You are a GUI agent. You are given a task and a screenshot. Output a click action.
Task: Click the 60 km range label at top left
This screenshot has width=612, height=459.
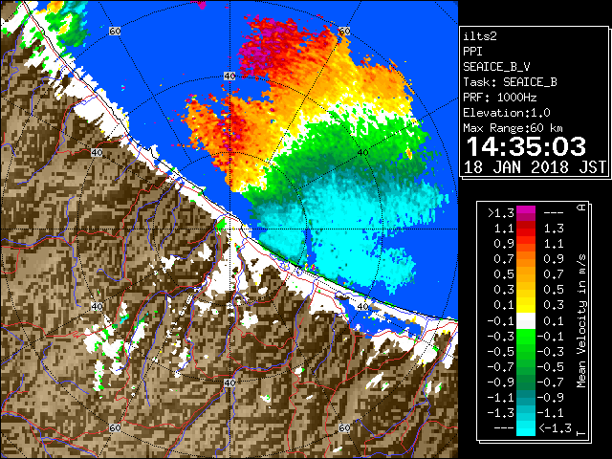point(115,31)
